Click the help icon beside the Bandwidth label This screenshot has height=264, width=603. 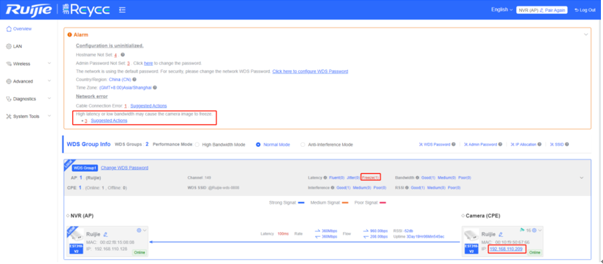pyautogui.click(x=418, y=178)
